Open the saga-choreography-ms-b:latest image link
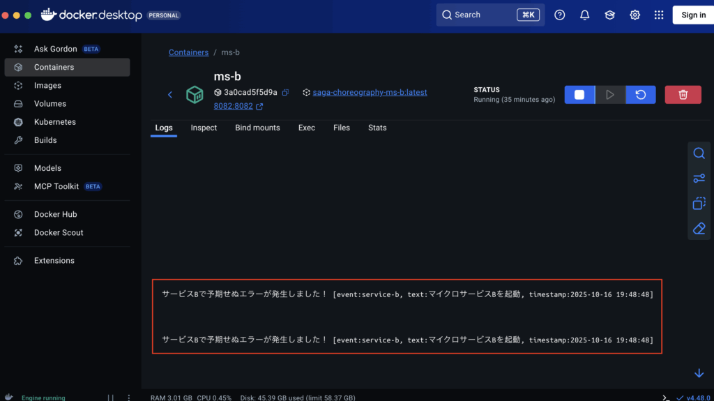The height and width of the screenshot is (401, 714). tap(370, 92)
